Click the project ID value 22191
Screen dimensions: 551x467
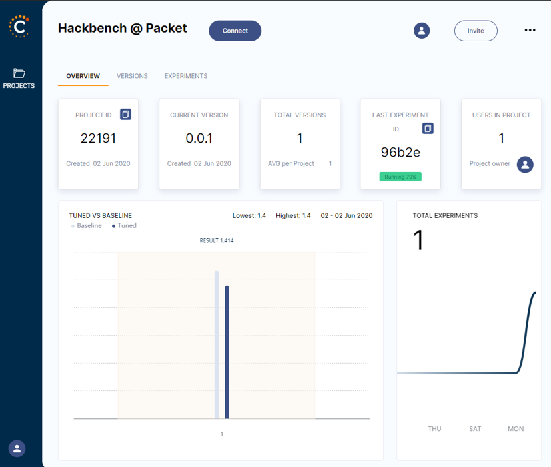[98, 138]
